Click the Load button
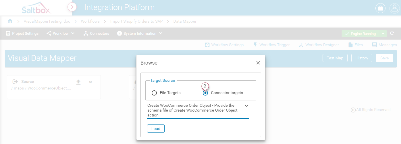 point(156,129)
